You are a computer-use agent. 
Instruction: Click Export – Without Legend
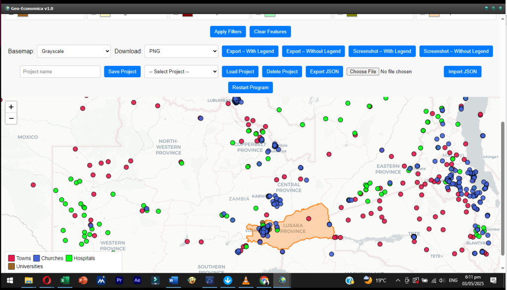[313, 51]
